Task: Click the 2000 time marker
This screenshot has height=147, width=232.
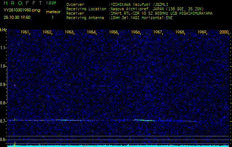Action: click(224, 32)
